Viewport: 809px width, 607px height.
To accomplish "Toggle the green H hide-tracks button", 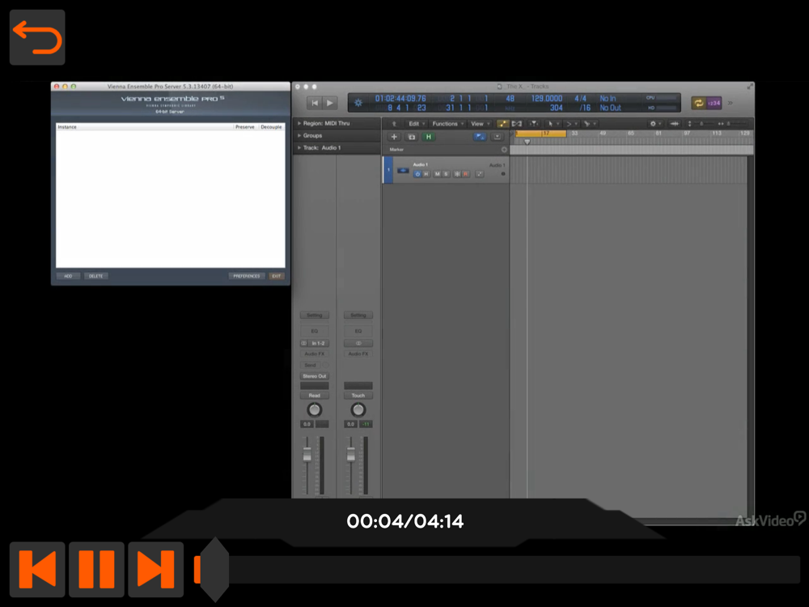I will point(428,137).
